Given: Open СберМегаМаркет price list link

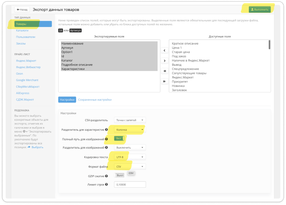Looking at the screenshot, I should click(28, 86).
